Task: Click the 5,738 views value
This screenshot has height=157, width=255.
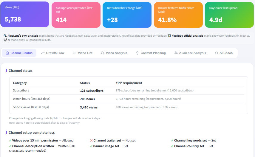Action: (x=13, y=19)
